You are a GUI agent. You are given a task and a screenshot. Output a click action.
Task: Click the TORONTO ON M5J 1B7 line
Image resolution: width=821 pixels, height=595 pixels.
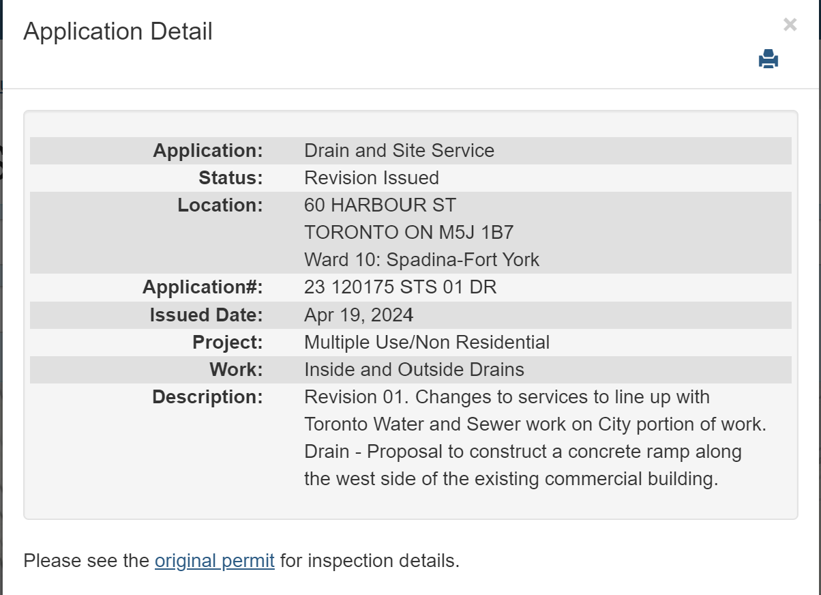pyautogui.click(x=408, y=233)
